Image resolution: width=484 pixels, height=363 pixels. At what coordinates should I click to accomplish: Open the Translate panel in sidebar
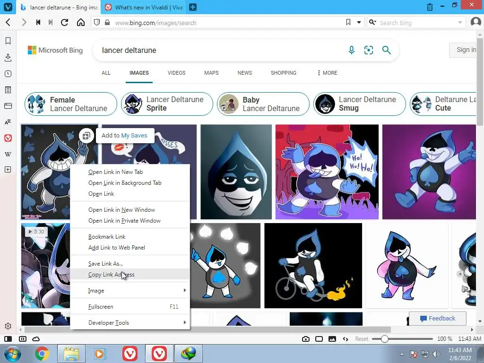click(x=8, y=122)
